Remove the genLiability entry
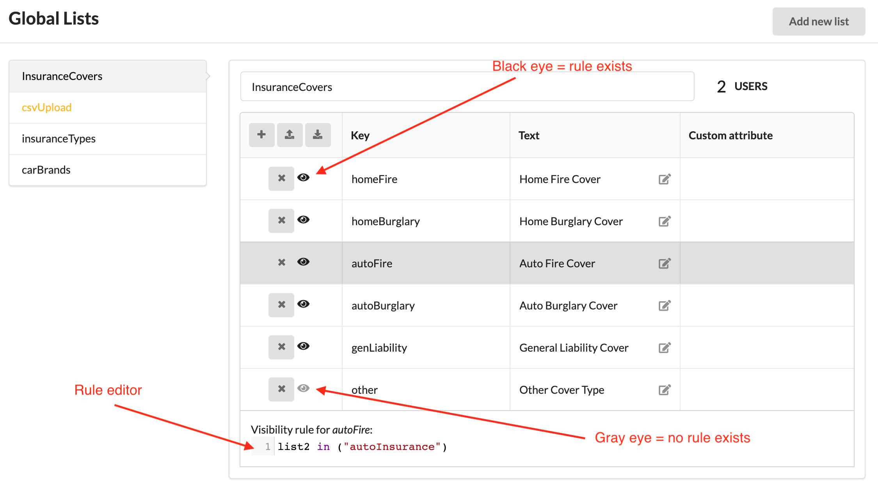The width and height of the screenshot is (878, 489). pyautogui.click(x=281, y=347)
